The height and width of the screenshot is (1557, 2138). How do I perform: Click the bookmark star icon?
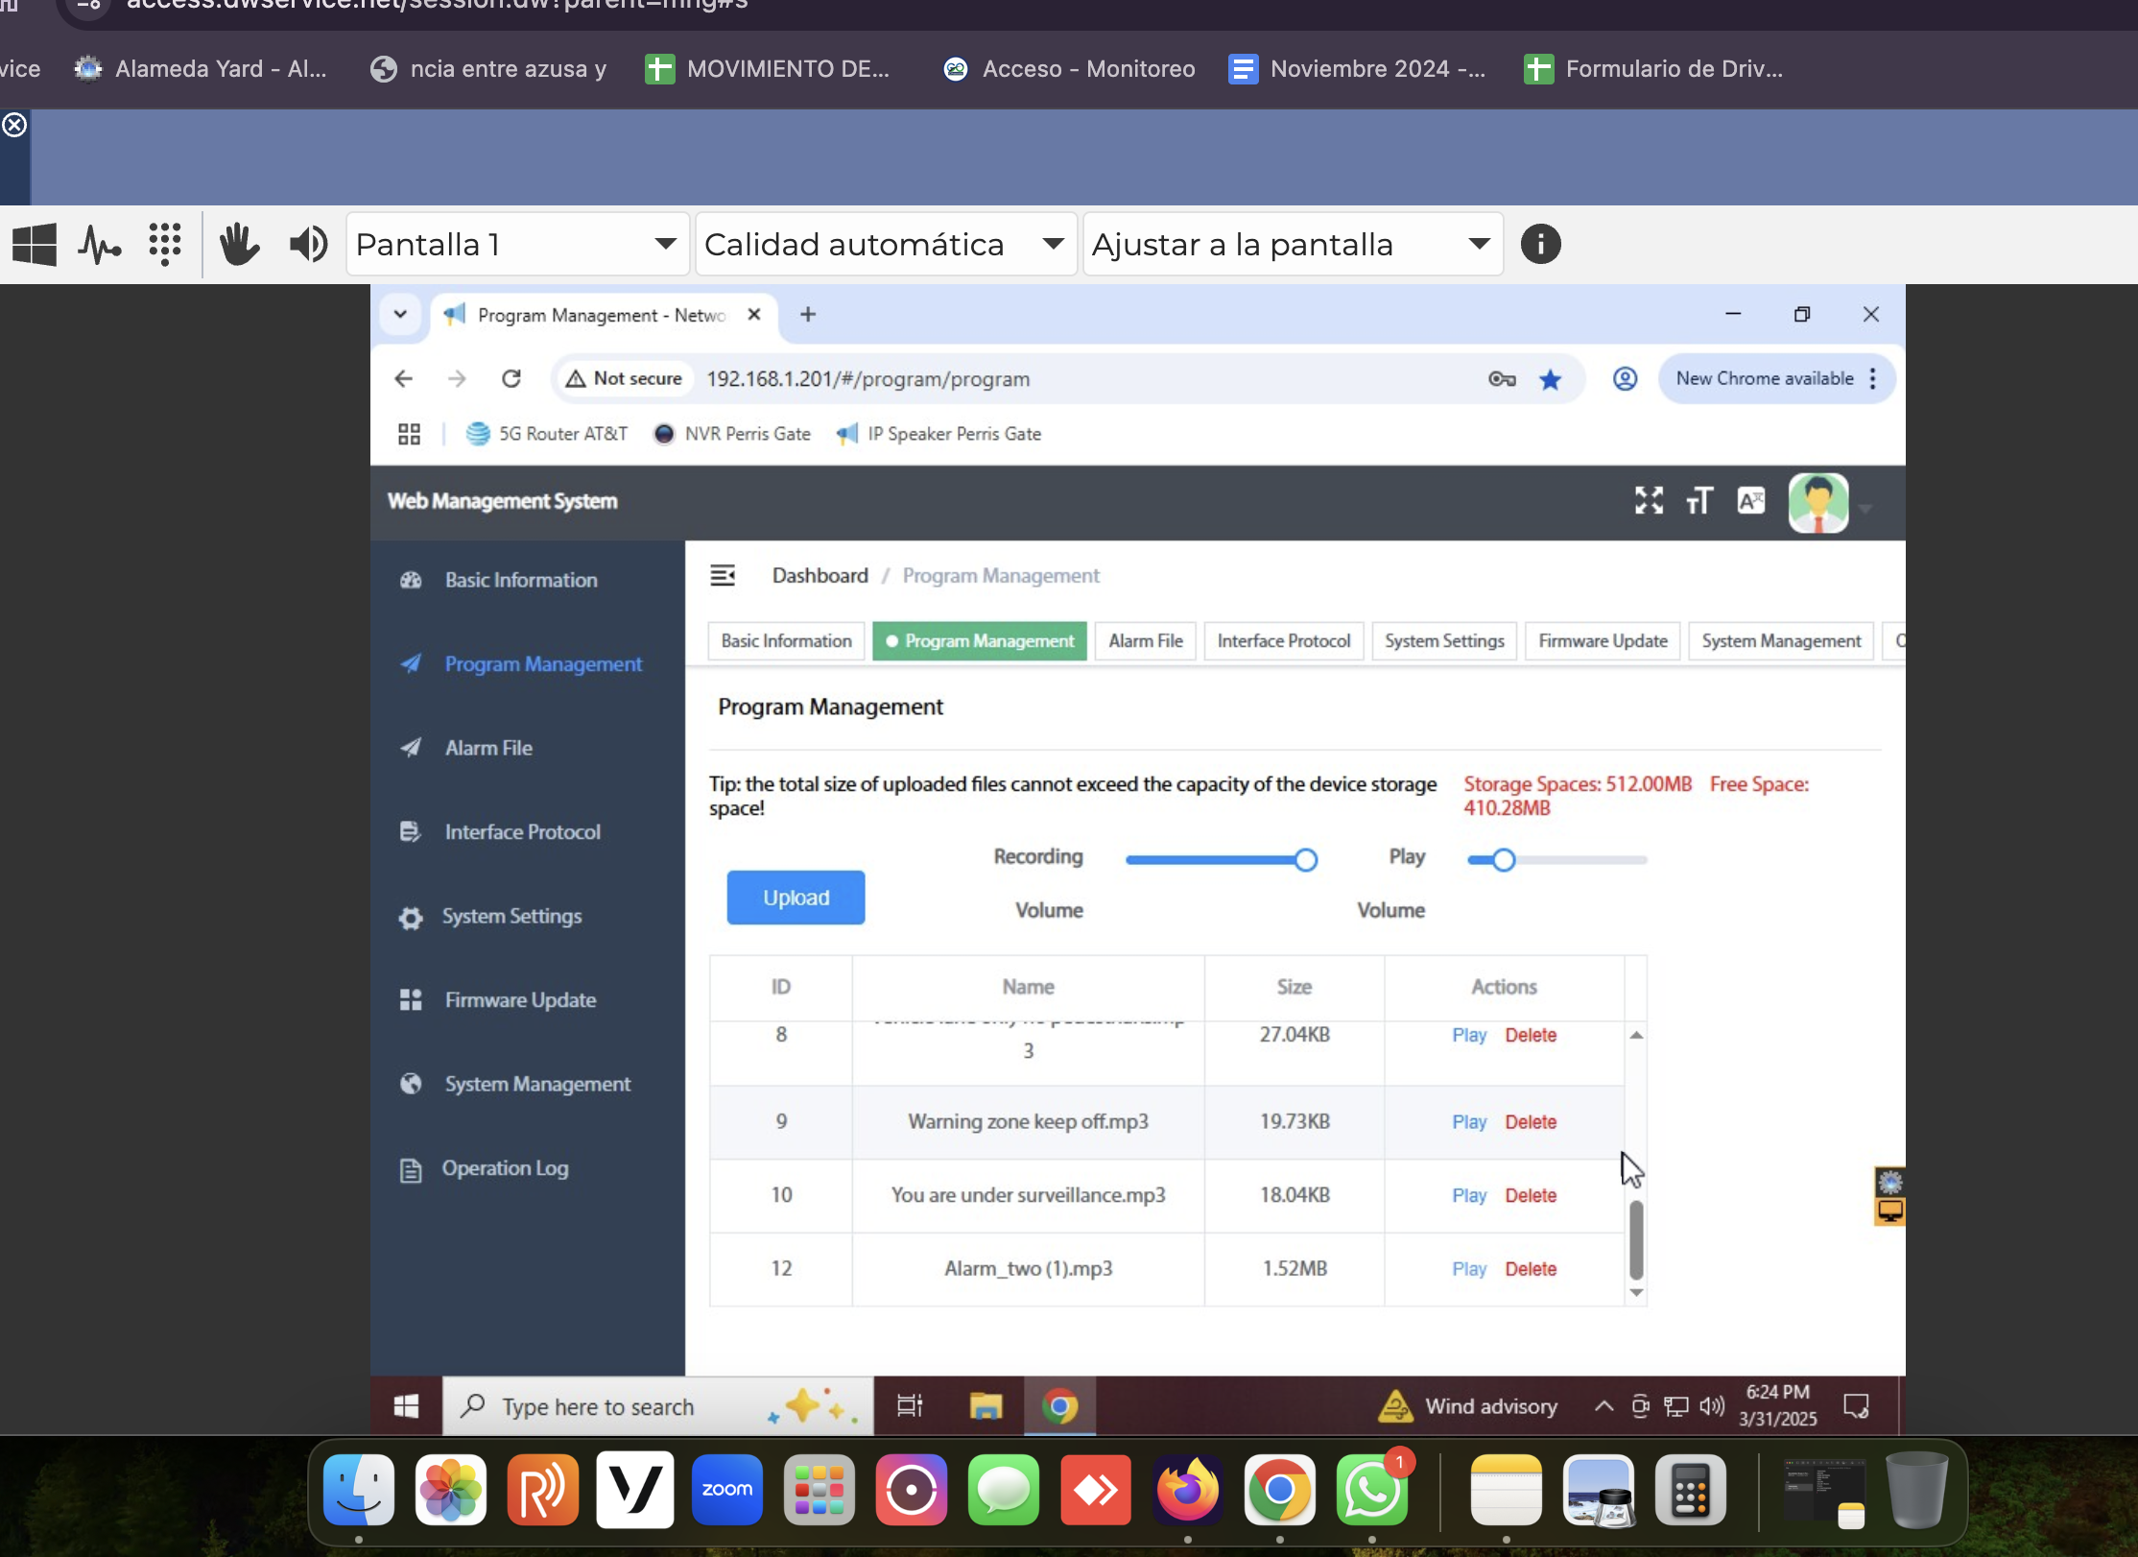1550,379
